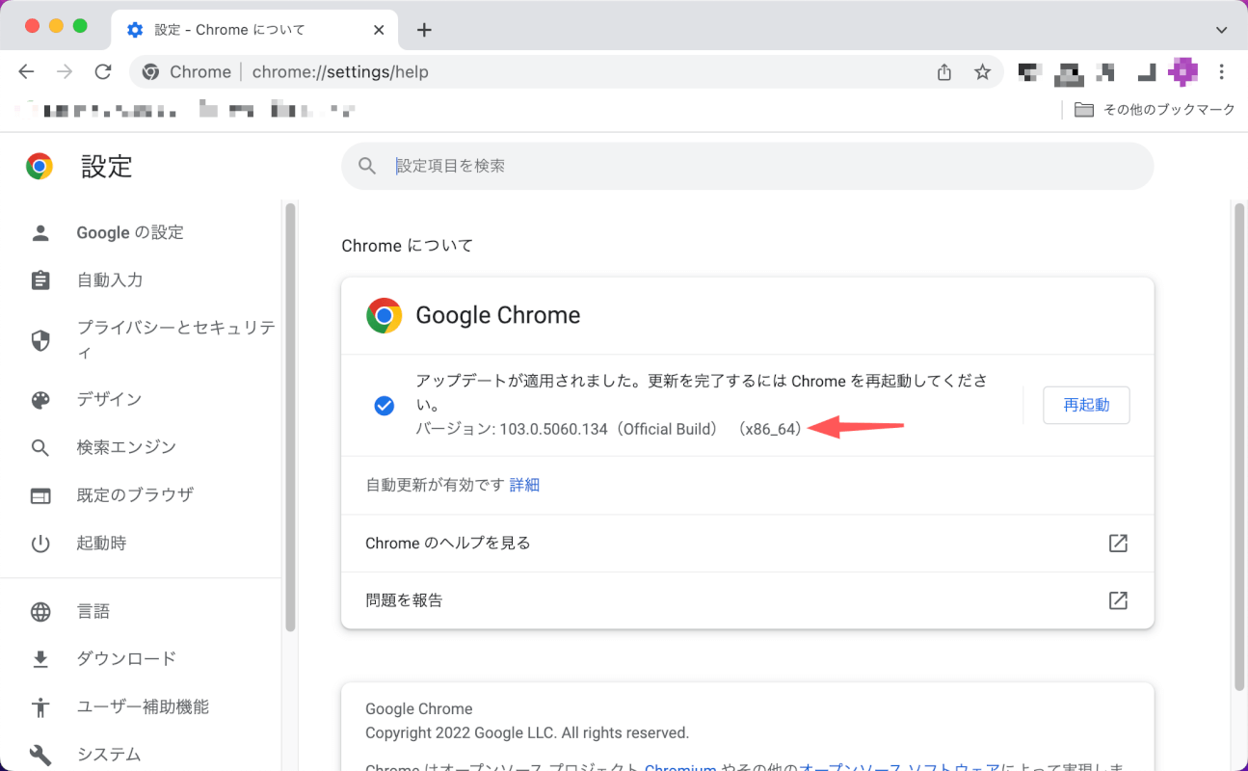Open Chrome's three-dot menu
The image size is (1248, 771).
(x=1222, y=72)
